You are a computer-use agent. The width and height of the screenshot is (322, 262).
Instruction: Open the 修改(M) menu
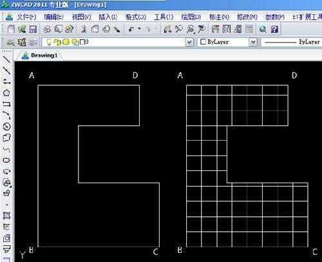(x=247, y=17)
